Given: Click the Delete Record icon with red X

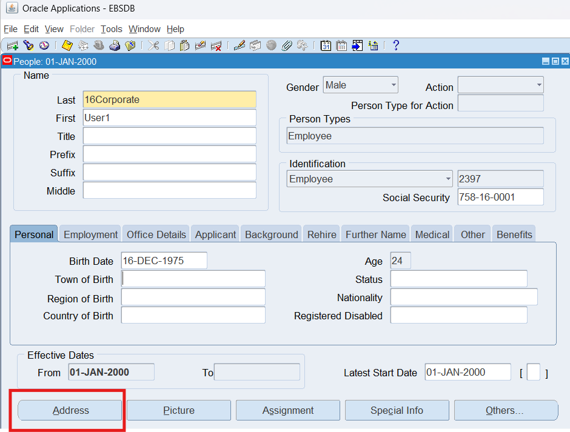Looking at the screenshot, I should [216, 45].
